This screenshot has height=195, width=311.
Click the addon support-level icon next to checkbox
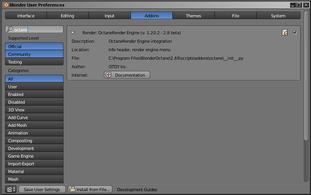285,33
